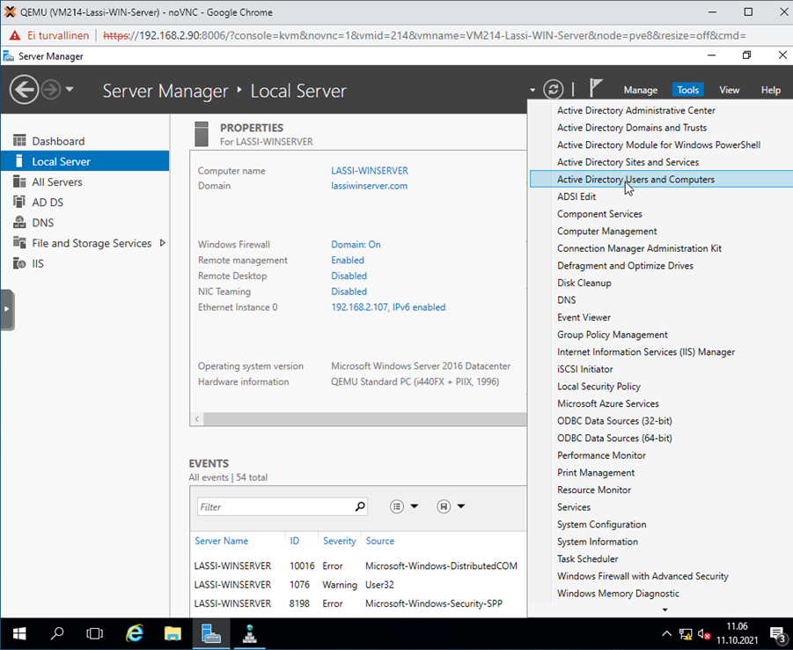Open the events list criteria dropdown
The width and height of the screenshot is (793, 650).
click(404, 506)
